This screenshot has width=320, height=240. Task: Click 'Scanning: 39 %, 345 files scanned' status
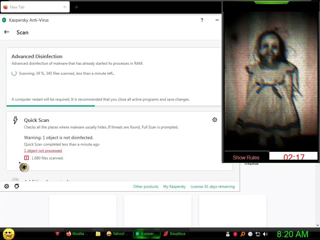tap(67, 73)
